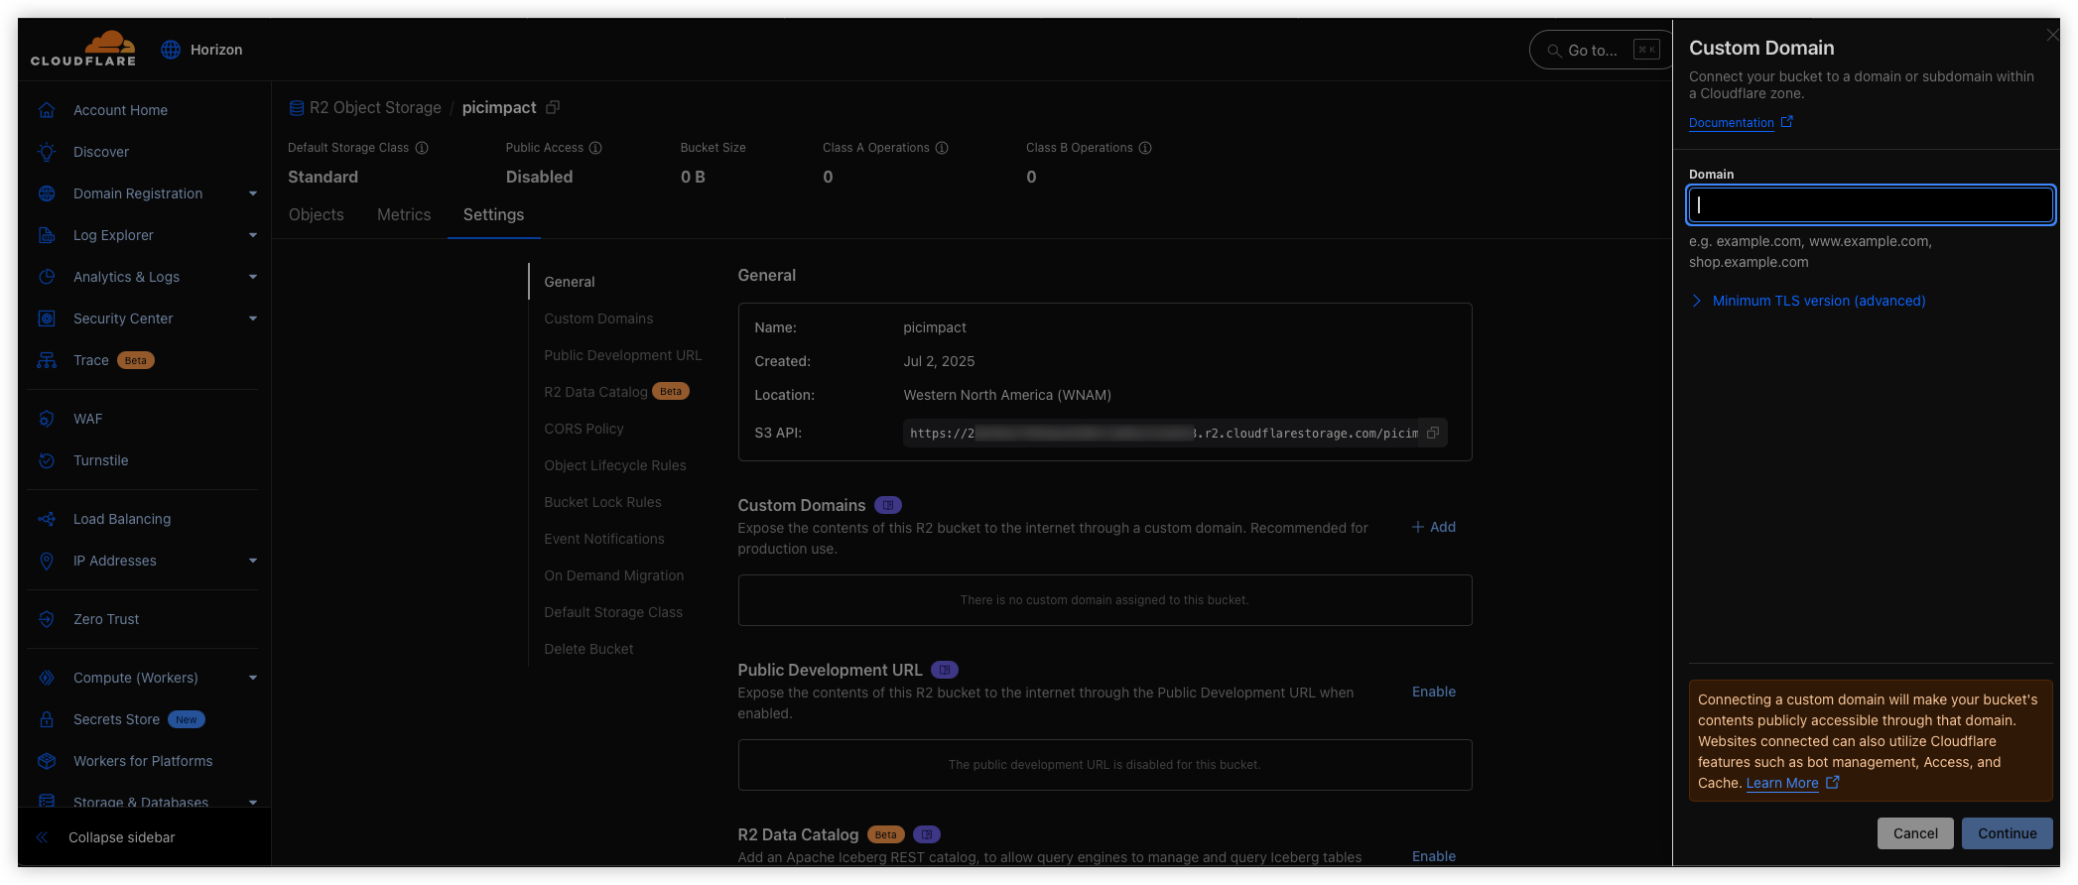Open Zero Trust
Viewport: 2078px width, 885px height.
click(x=106, y=619)
